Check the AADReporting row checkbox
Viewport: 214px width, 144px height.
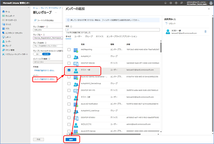69,50
